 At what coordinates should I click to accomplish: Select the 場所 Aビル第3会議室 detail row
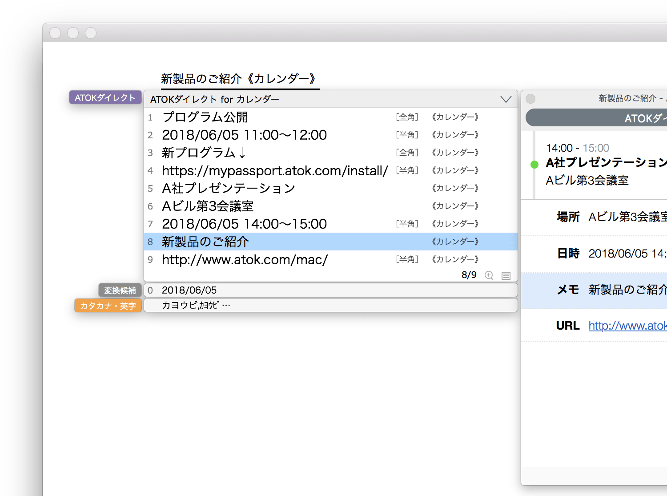pyautogui.click(x=594, y=217)
